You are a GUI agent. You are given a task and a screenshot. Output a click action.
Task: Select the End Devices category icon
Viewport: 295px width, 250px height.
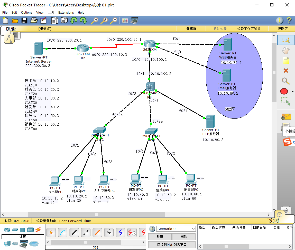tap(7, 244)
